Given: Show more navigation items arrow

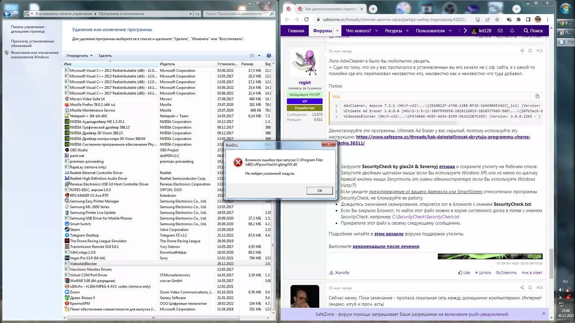Looking at the screenshot, I should click(x=465, y=31).
